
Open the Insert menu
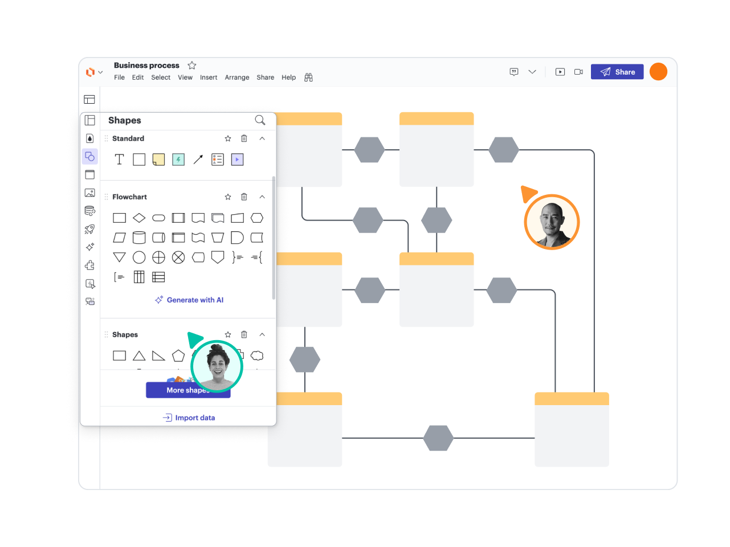point(209,77)
